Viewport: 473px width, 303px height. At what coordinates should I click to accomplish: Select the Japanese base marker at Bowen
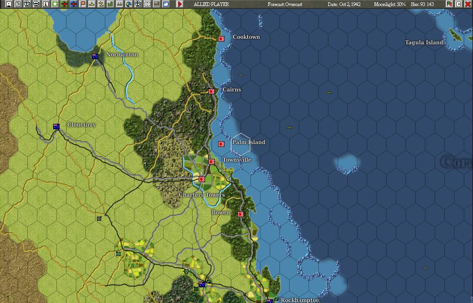(x=240, y=214)
